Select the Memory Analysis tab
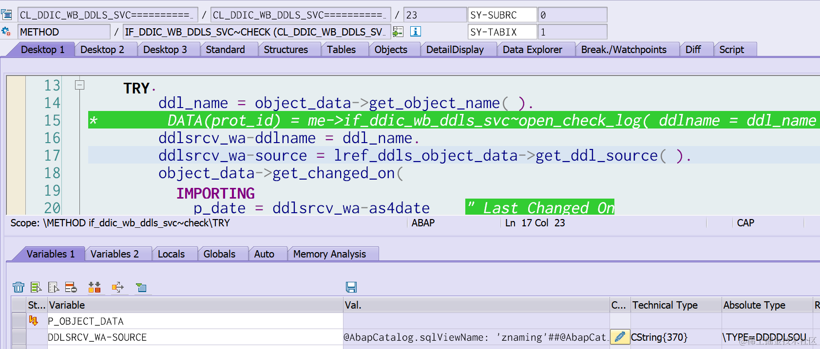Screen dimensions: 820x349 330,254
